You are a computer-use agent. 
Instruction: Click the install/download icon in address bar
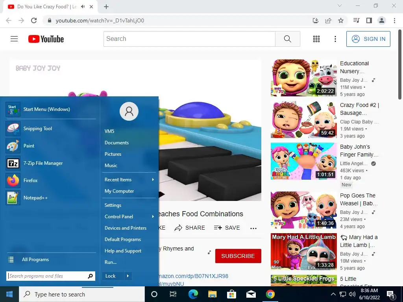pyautogui.click(x=316, y=20)
